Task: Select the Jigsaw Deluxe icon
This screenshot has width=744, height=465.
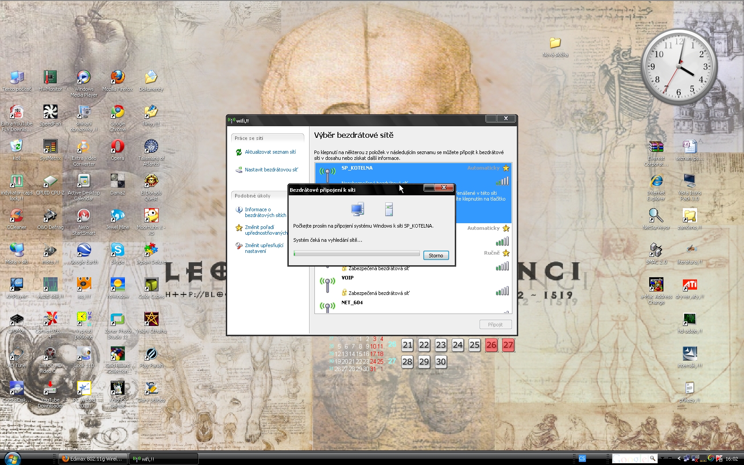Action: 151,253
